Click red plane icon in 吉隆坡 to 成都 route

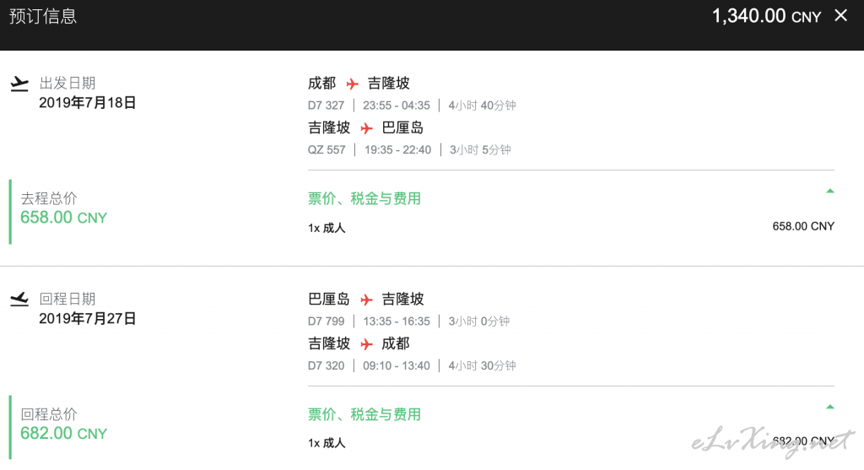366,344
